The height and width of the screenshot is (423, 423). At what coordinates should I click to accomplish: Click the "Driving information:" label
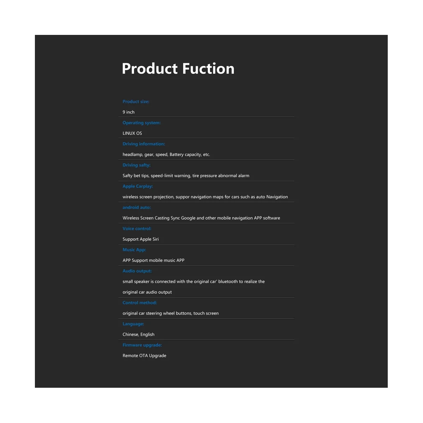[x=143, y=144]
